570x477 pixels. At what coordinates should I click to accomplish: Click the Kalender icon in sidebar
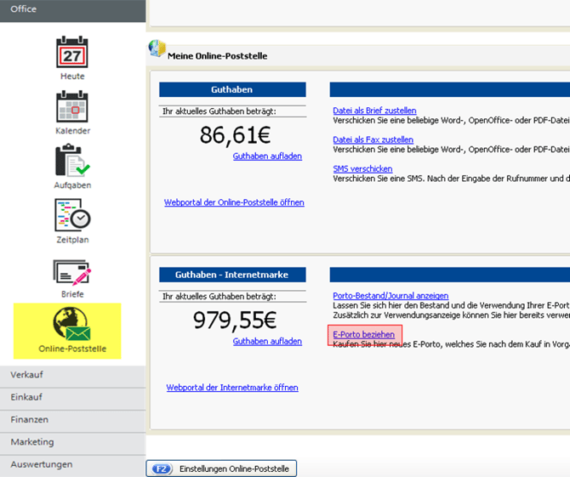click(72, 107)
